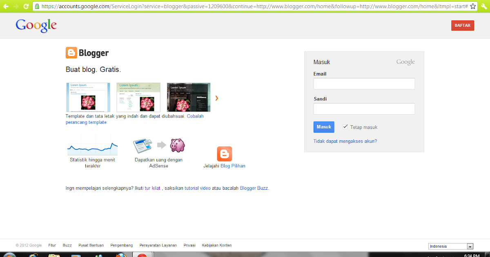The height and width of the screenshot is (257, 490).
Task: Click the browser back arrow
Action: pos(6,6)
